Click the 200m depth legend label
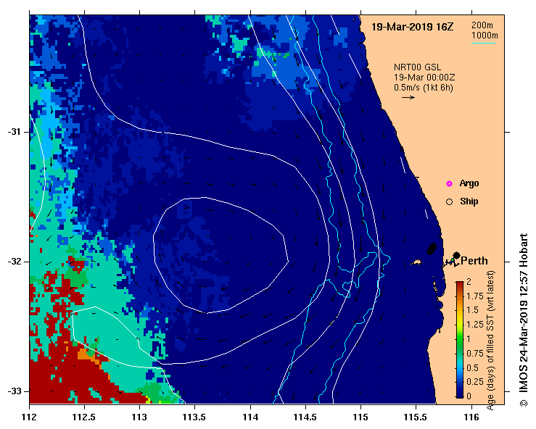536x429 pixels. coord(482,25)
